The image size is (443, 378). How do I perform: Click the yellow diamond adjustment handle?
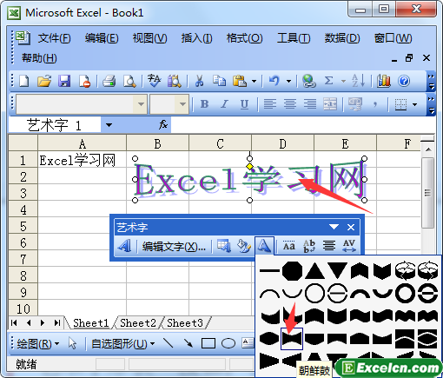click(249, 166)
